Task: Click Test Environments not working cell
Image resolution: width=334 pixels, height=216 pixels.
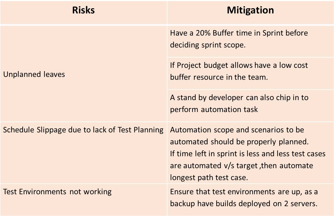Action: [x=83, y=200]
